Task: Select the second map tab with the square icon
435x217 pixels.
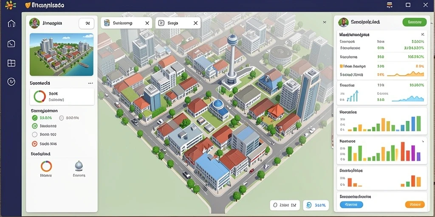Action: (178, 23)
